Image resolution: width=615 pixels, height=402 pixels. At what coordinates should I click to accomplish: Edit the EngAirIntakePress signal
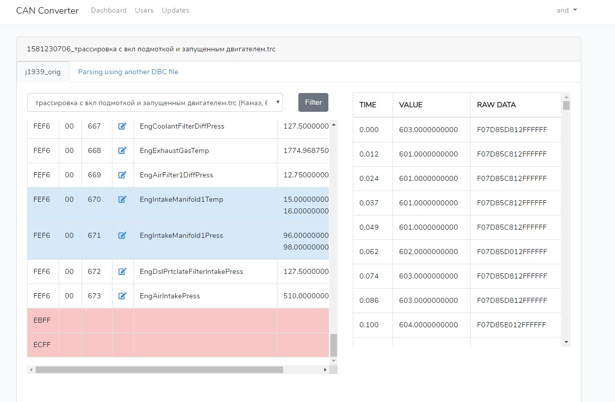122,296
